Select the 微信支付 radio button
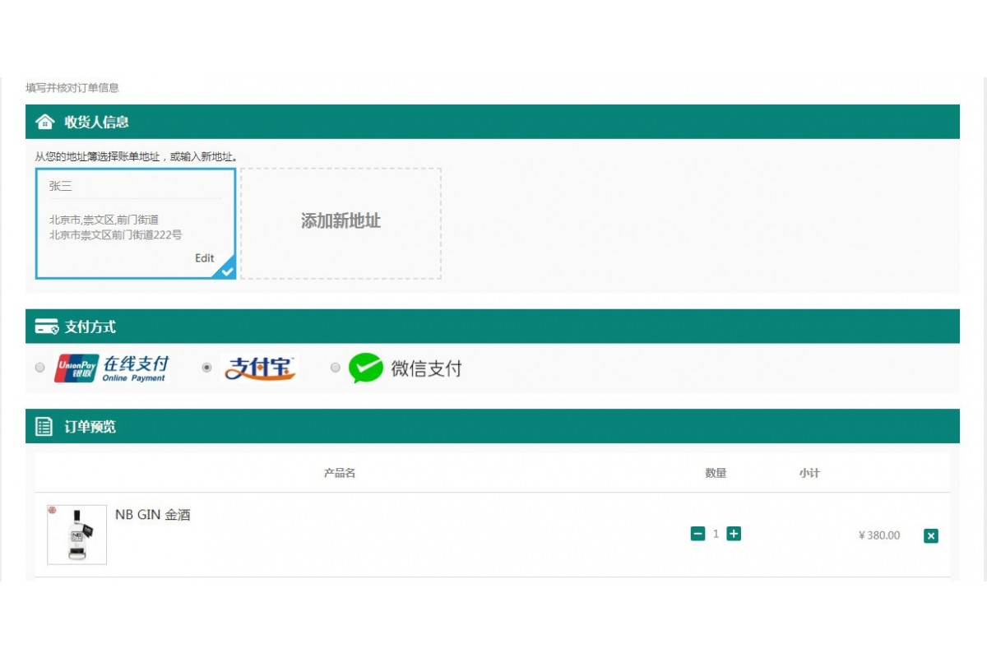The width and height of the screenshot is (987, 658). [335, 368]
